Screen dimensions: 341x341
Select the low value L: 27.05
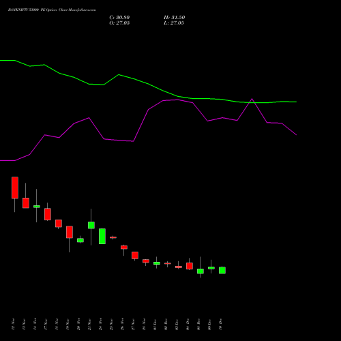click(174, 23)
